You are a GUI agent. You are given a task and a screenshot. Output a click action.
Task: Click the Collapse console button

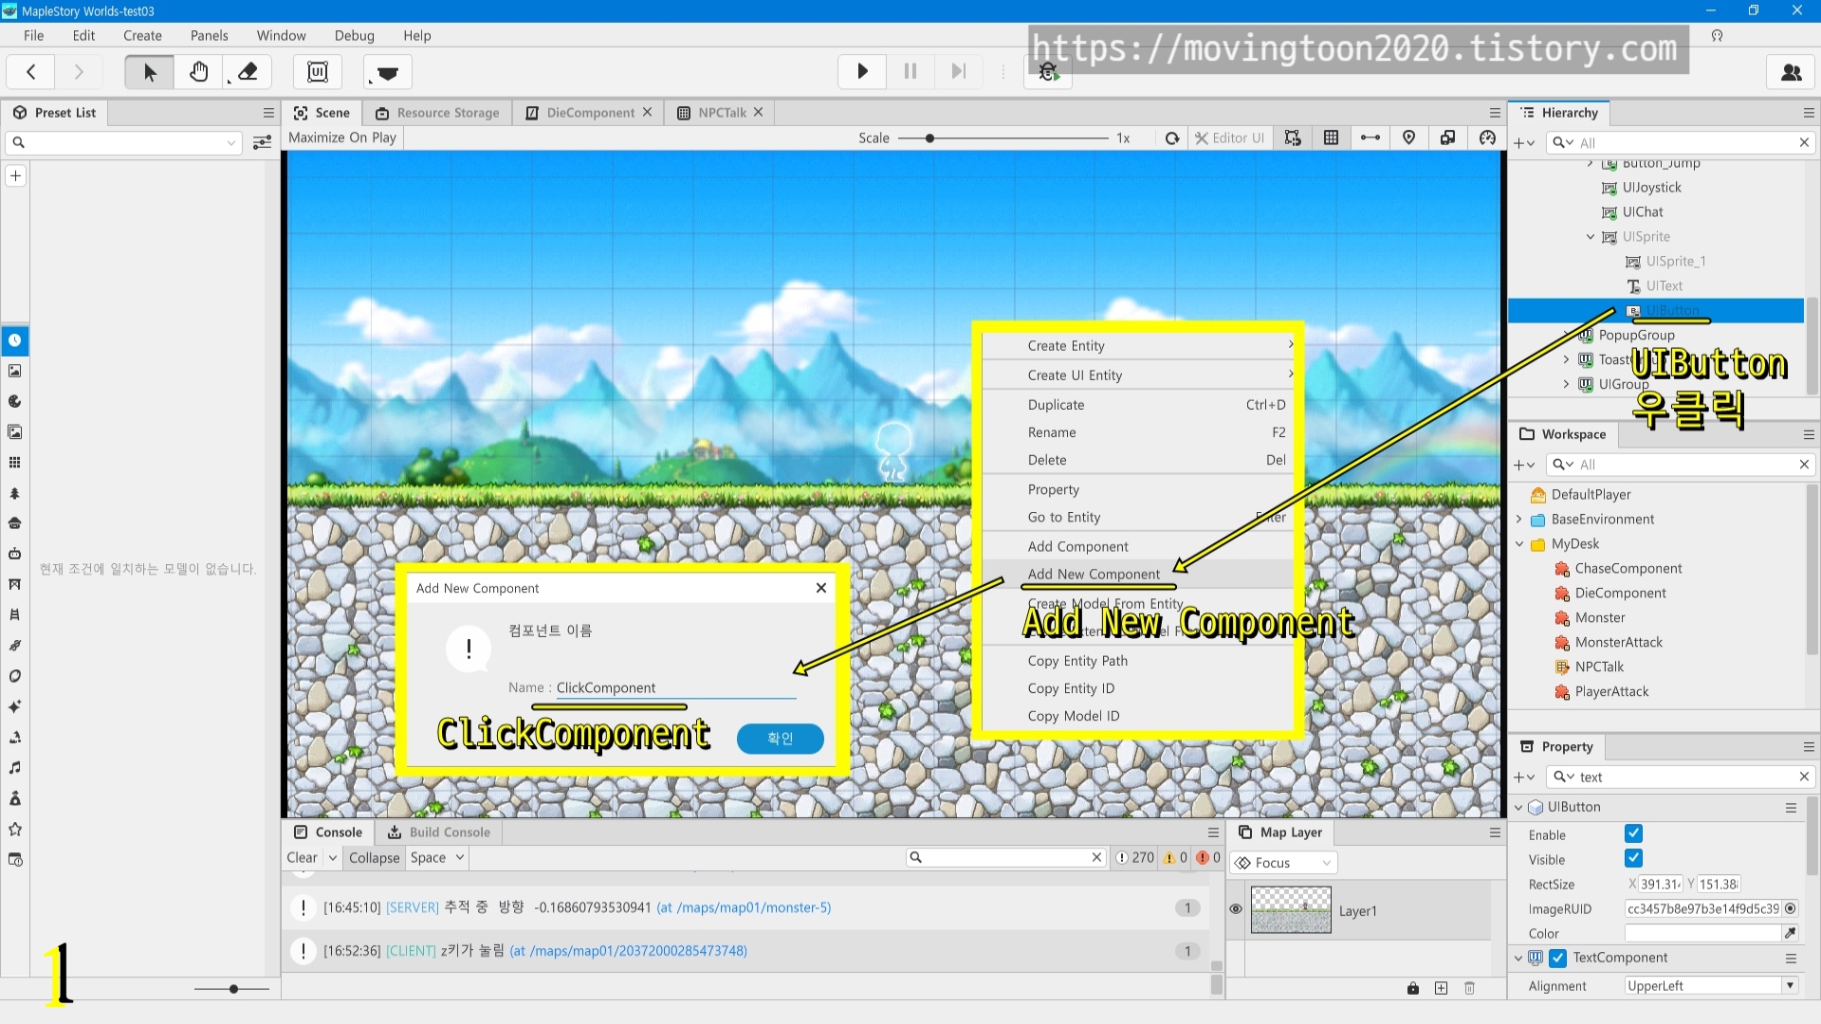(x=374, y=858)
